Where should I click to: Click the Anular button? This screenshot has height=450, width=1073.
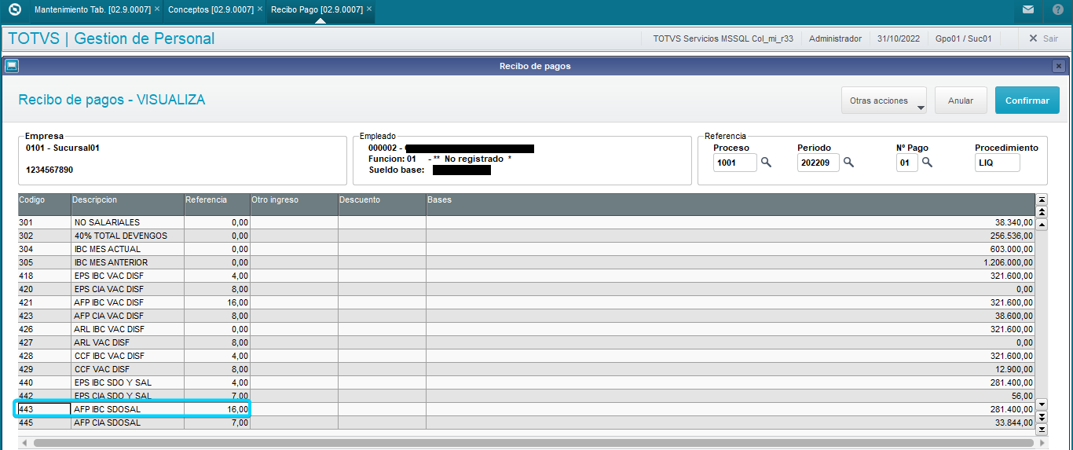(961, 101)
